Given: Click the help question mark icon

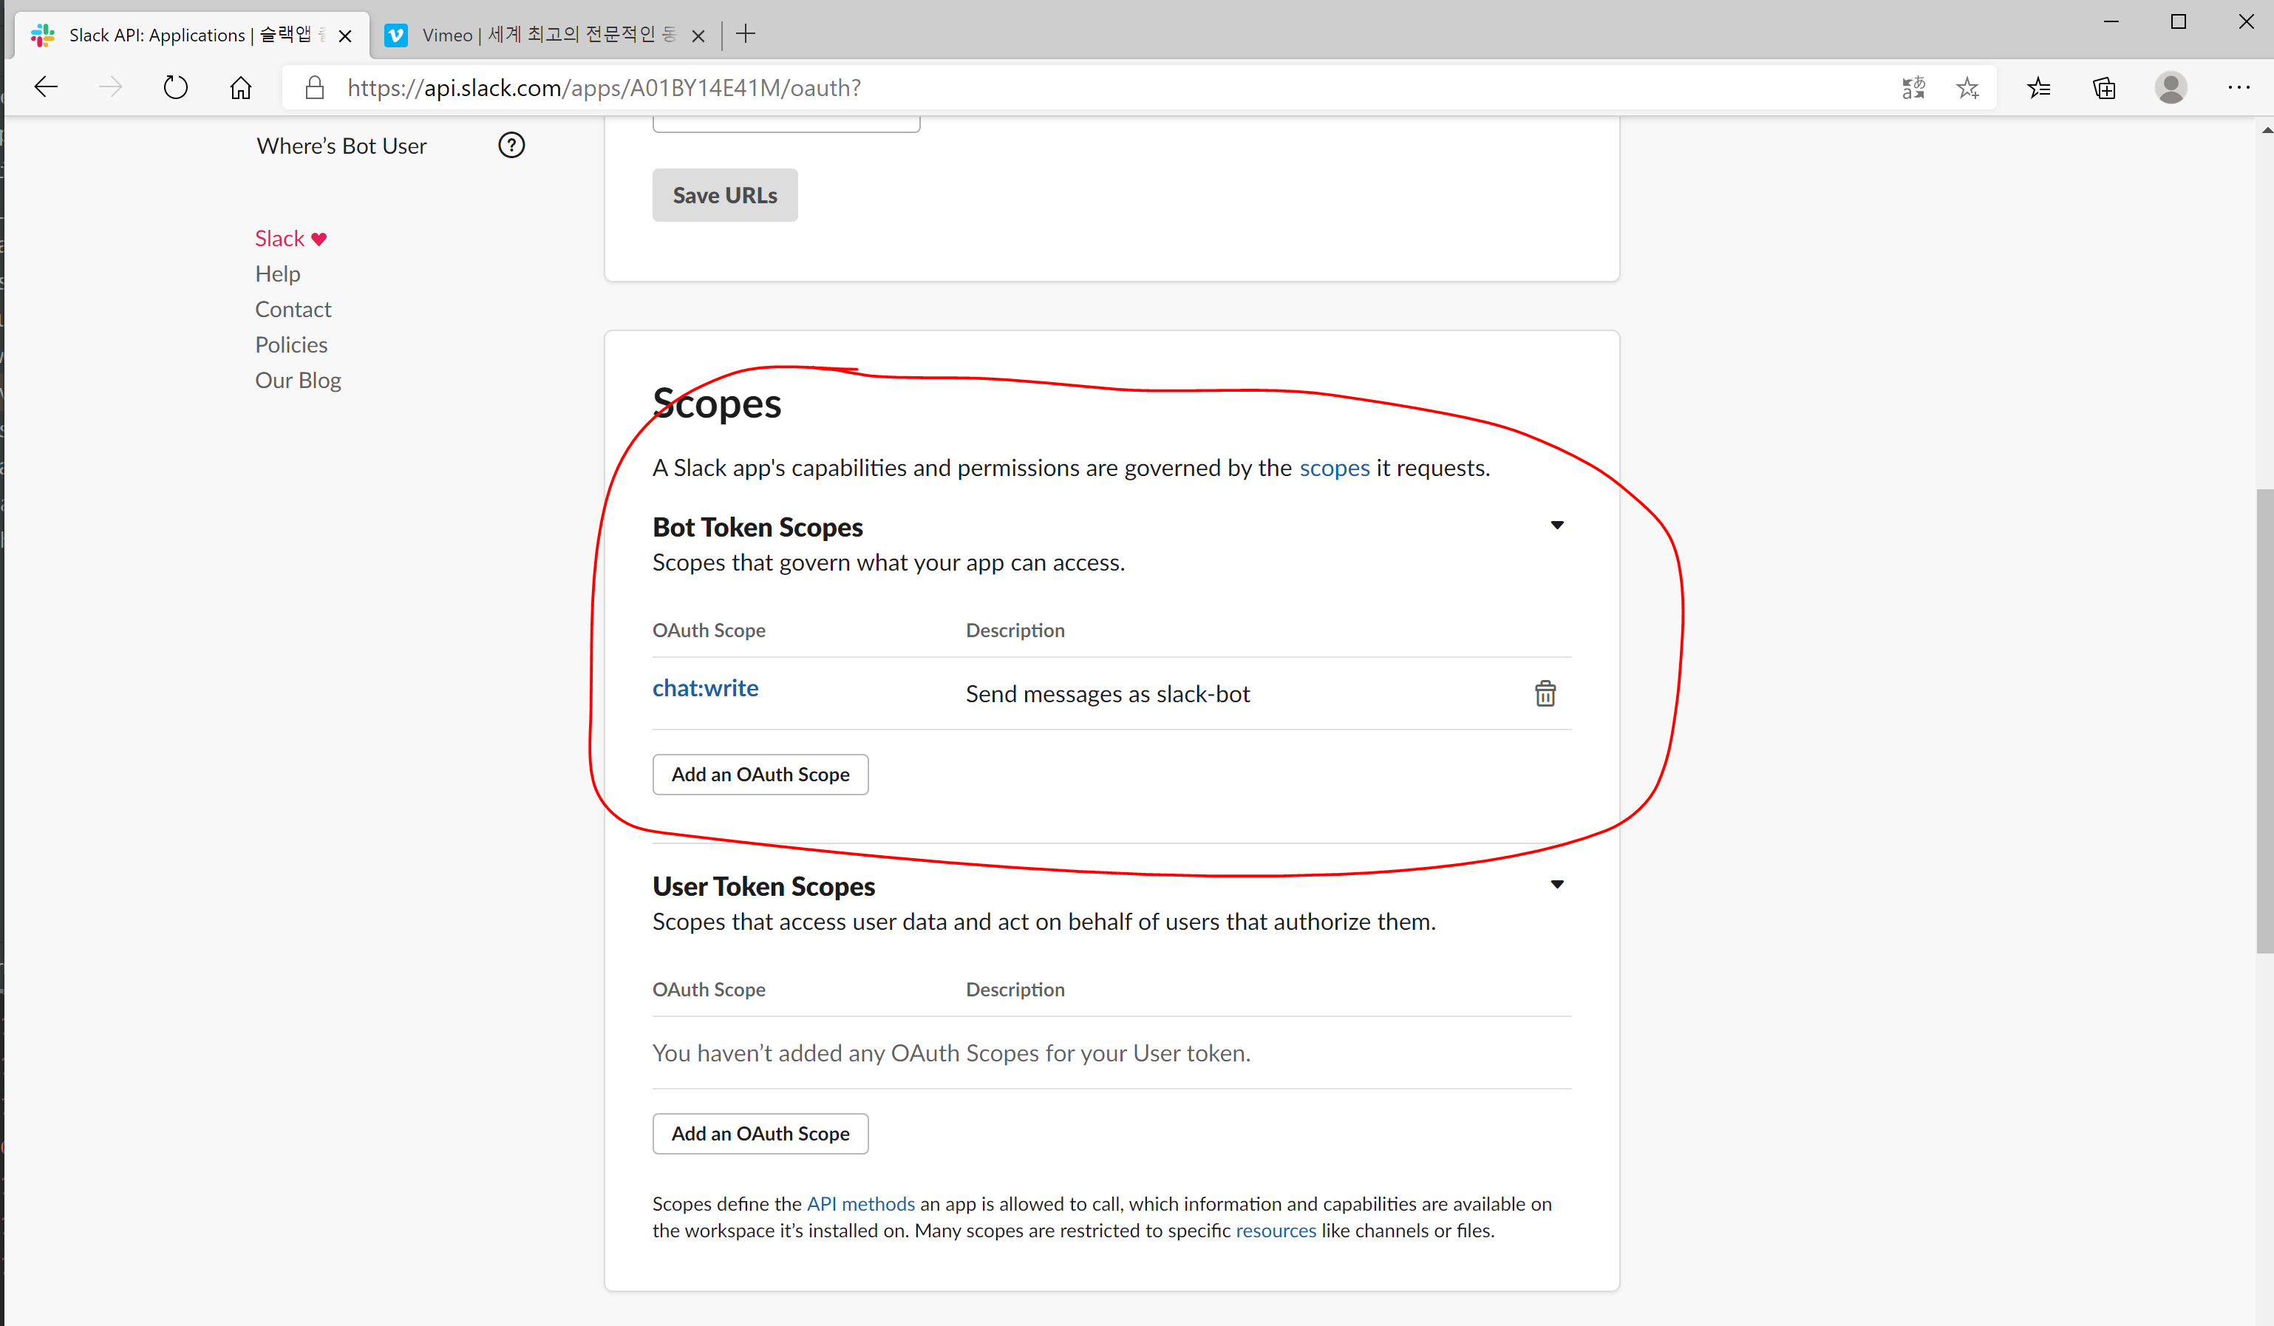Looking at the screenshot, I should (511, 146).
